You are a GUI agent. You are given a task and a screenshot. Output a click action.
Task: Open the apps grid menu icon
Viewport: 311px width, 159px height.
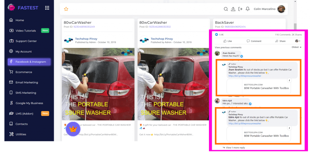[47, 8]
